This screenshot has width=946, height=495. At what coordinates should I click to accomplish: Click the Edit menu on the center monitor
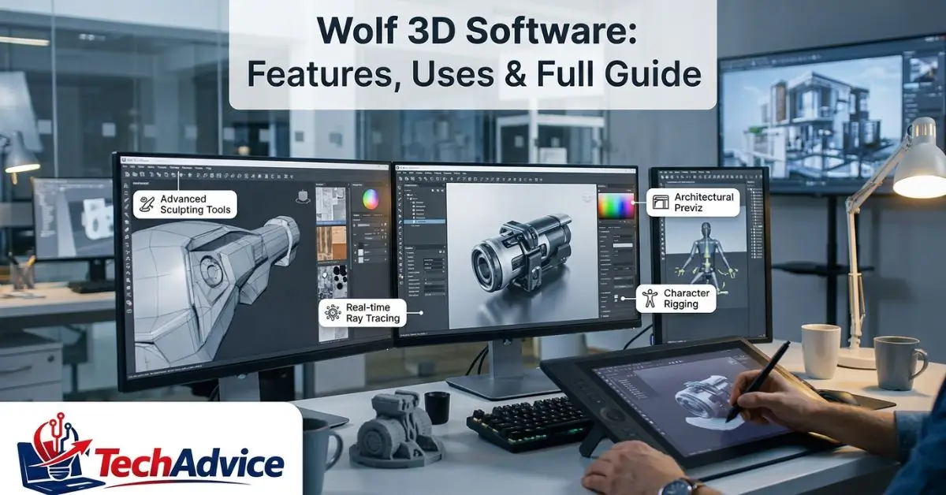click(404, 173)
